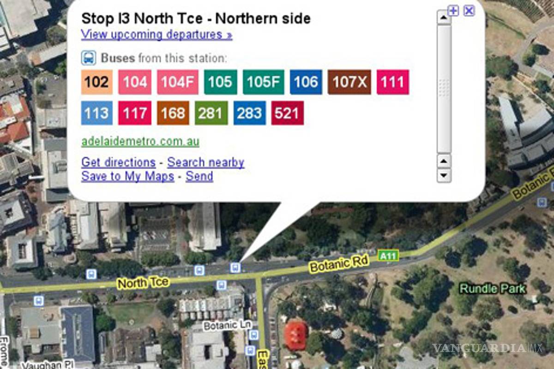554x369 pixels.
Task: Click the pink 111 route badge
Action: coord(393,83)
